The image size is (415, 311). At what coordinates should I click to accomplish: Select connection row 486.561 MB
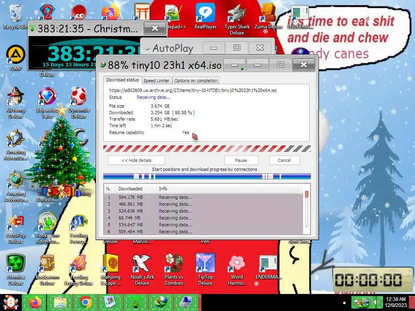coord(204,204)
